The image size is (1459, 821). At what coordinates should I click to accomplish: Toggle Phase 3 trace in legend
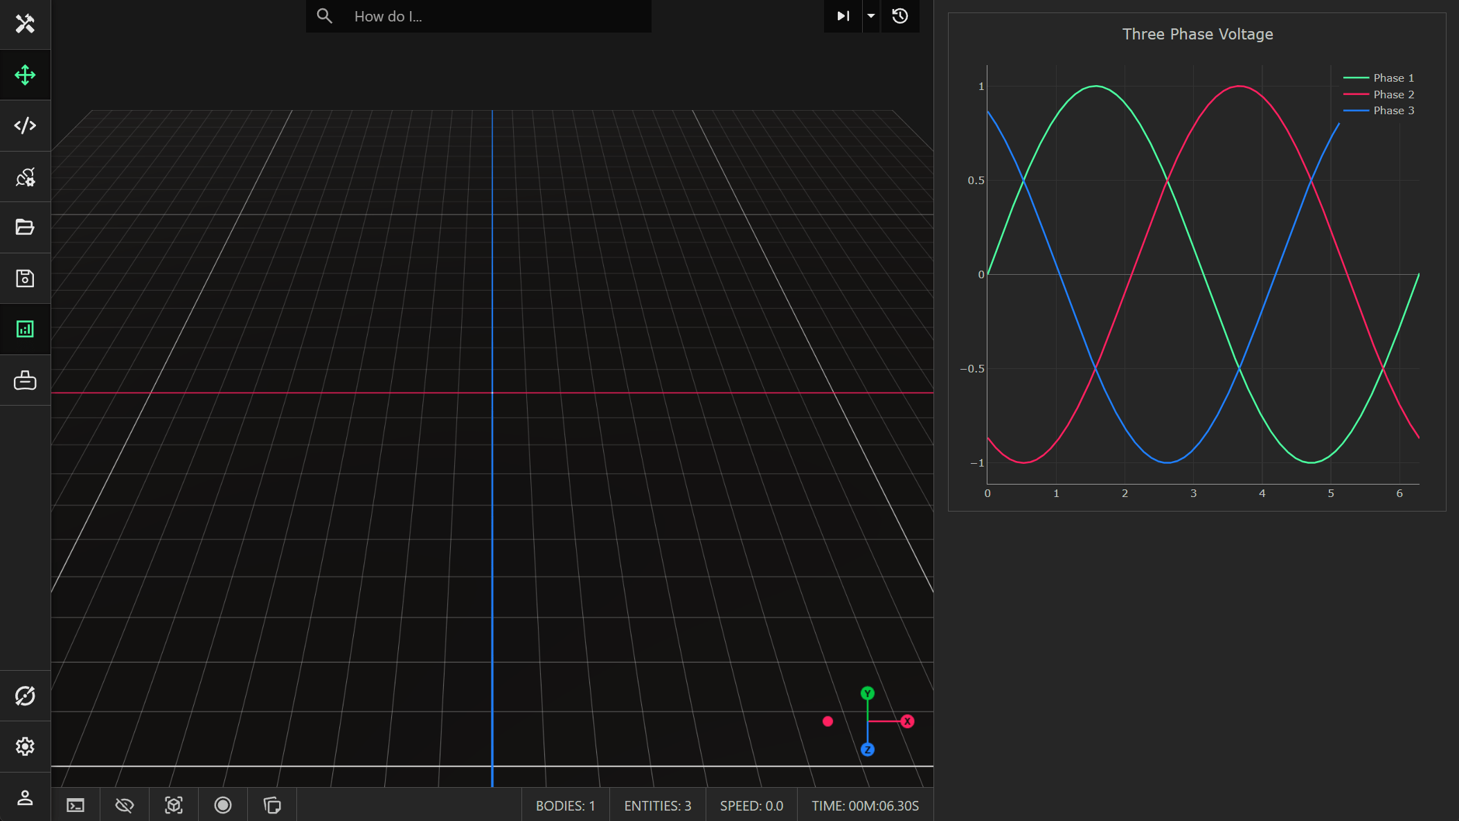click(1393, 111)
